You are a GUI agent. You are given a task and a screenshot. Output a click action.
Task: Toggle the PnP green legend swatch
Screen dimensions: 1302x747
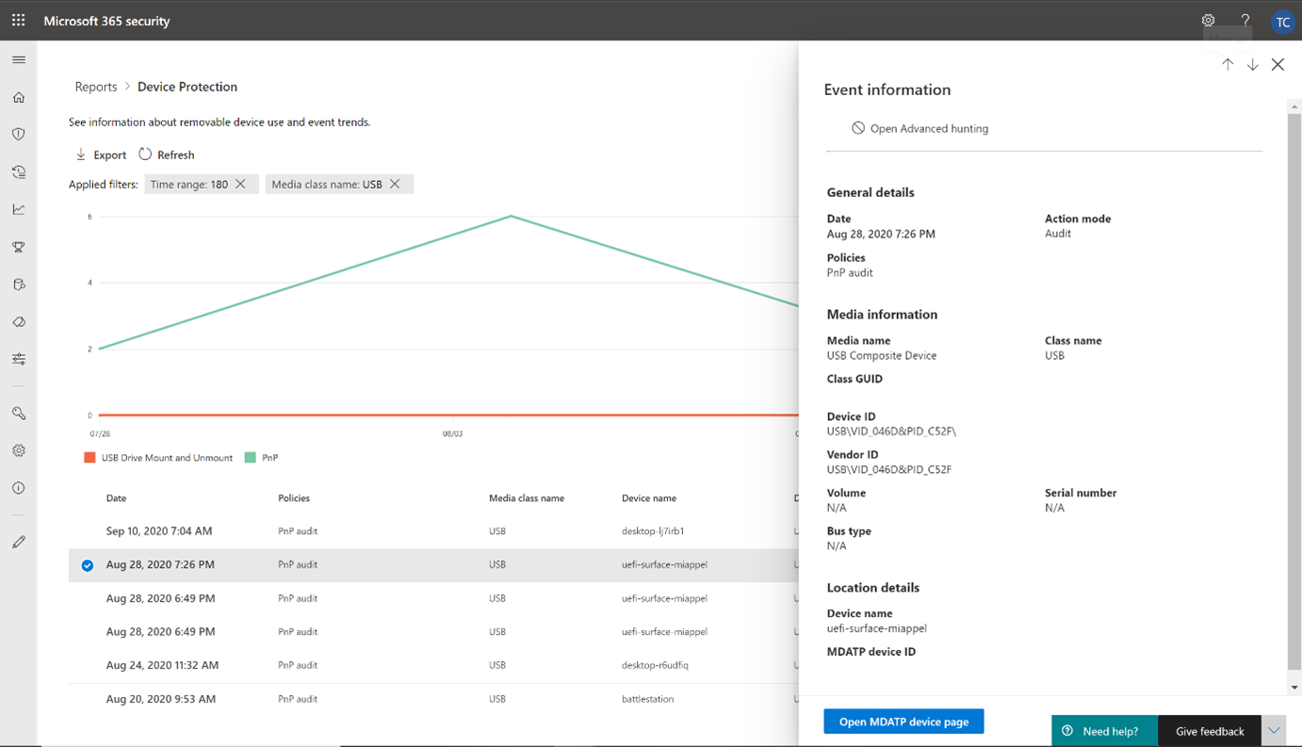pyautogui.click(x=251, y=458)
